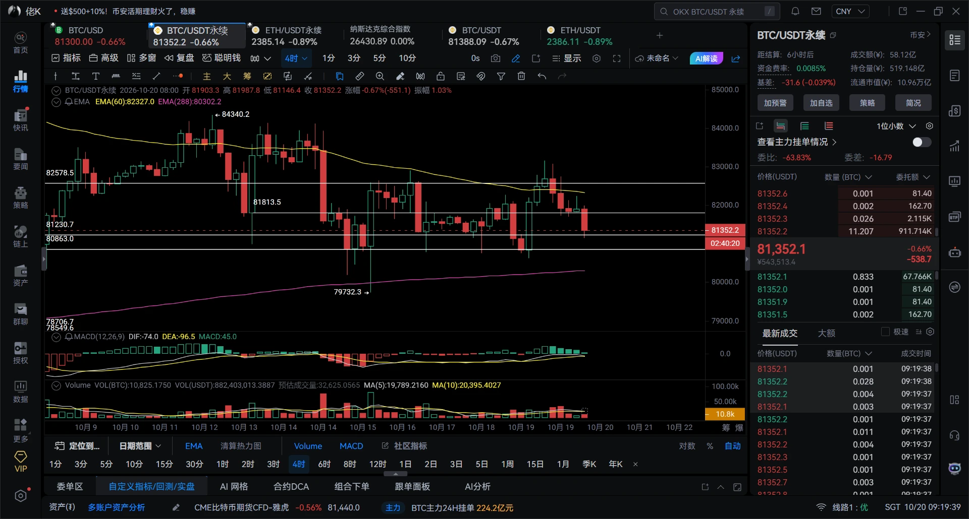The width and height of the screenshot is (969, 519).
Task: Expand the 4时 timeframe dropdown
Action: pos(296,58)
